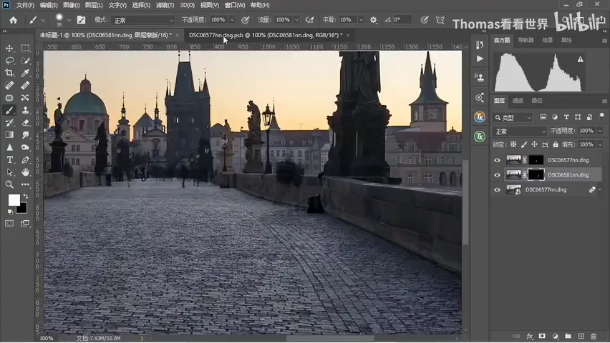This screenshot has height=343, width=610.
Task: Hide the DSC06581nn.dng layer
Action: (497, 175)
